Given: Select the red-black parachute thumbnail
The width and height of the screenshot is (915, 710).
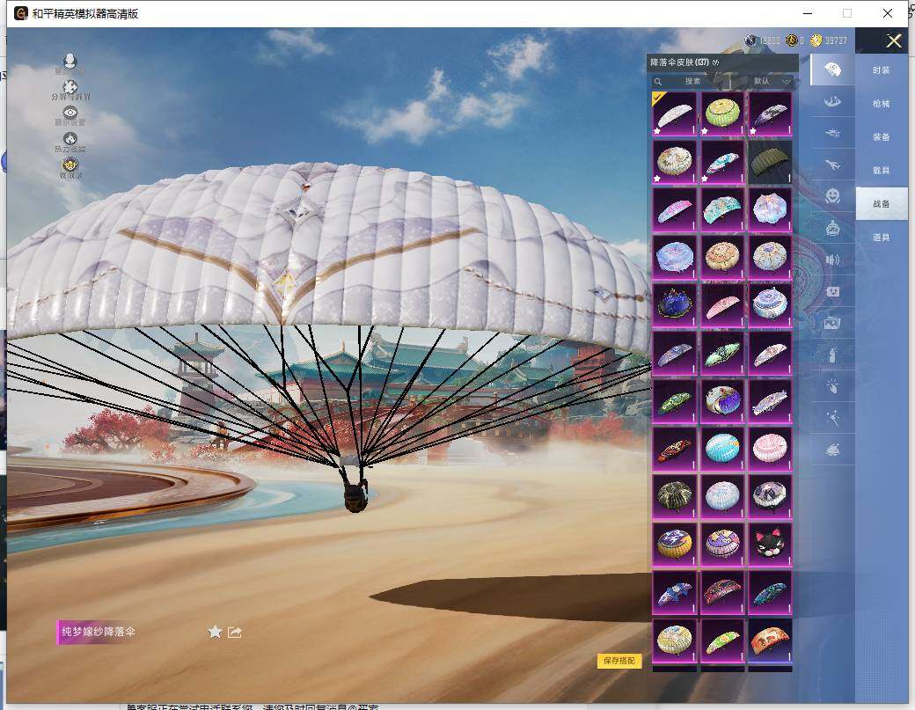Looking at the screenshot, I should (x=674, y=450).
